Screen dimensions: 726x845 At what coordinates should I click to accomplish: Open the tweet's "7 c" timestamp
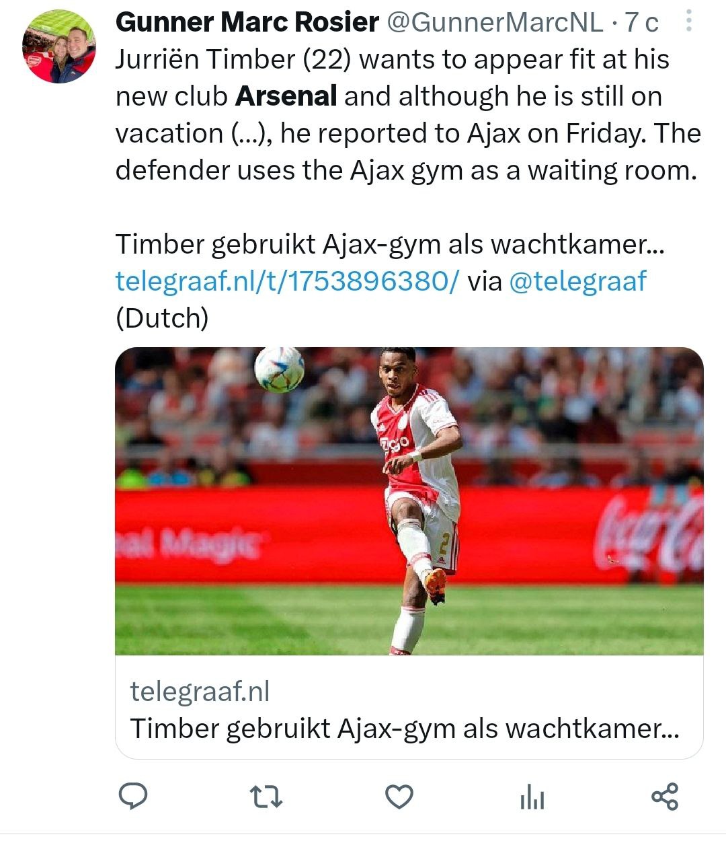point(641,23)
